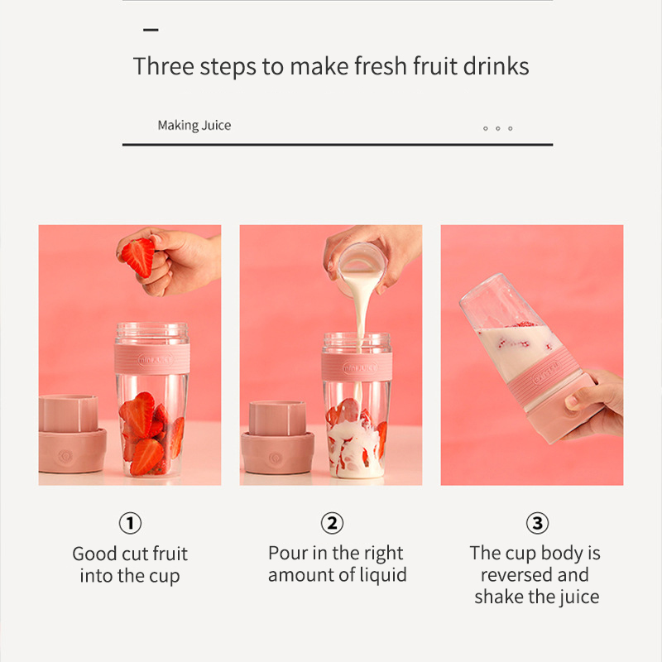This screenshot has height=662, width=662.
Task: Open the milk-pouring step two photo
Action: (331, 355)
